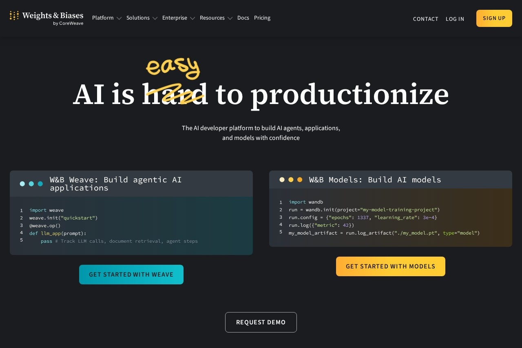Open the Docs page
522x348 pixels.
243,18
